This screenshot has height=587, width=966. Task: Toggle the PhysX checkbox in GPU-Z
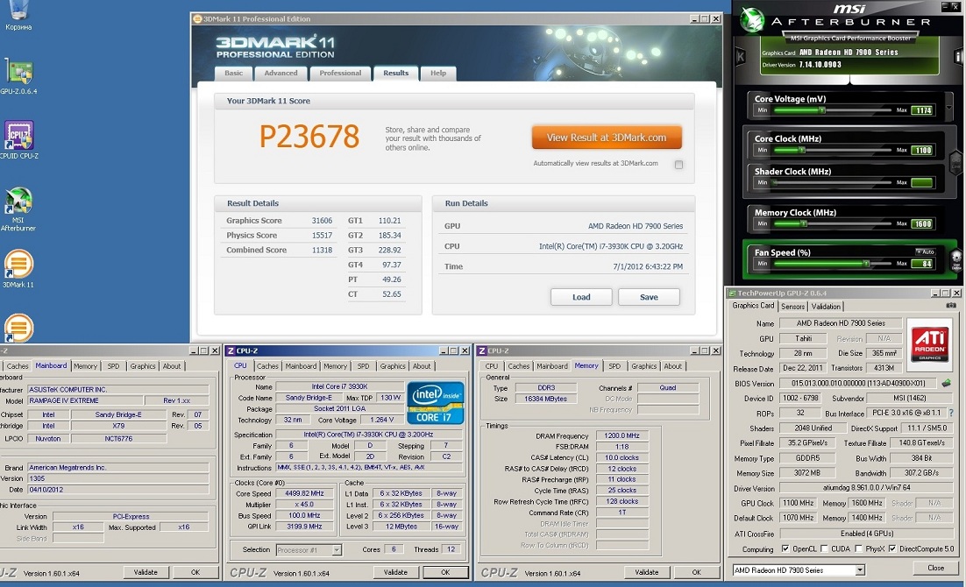click(859, 548)
